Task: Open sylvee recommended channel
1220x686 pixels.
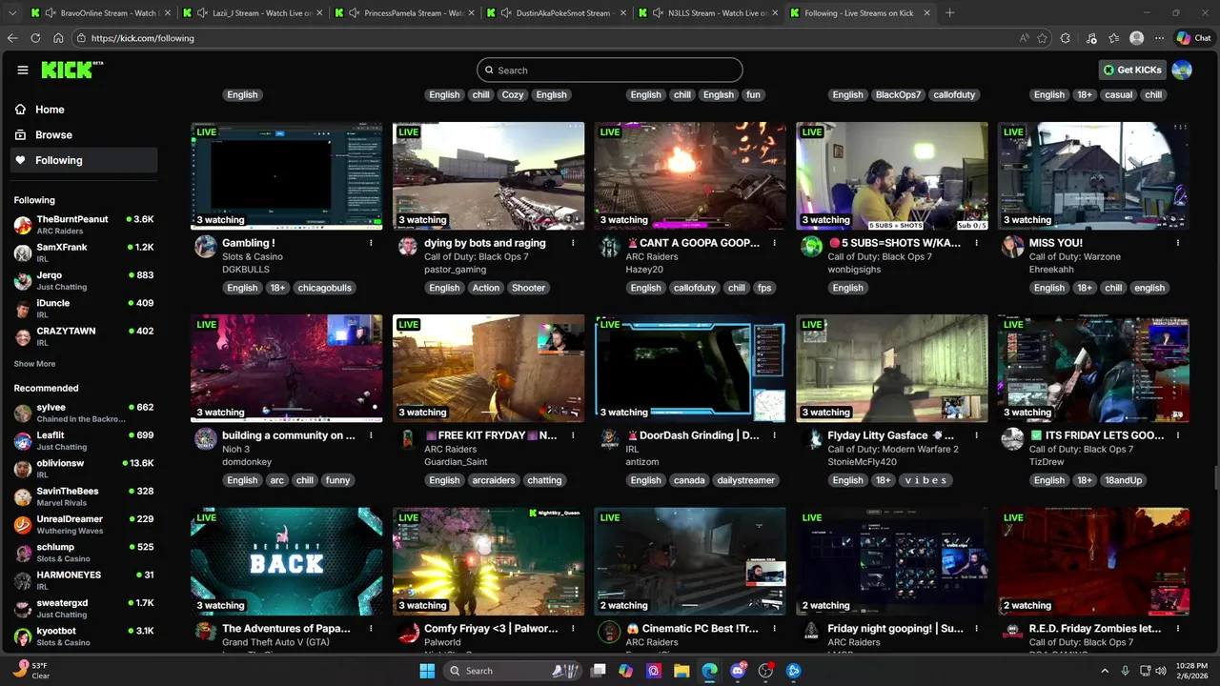Action: pos(84,413)
